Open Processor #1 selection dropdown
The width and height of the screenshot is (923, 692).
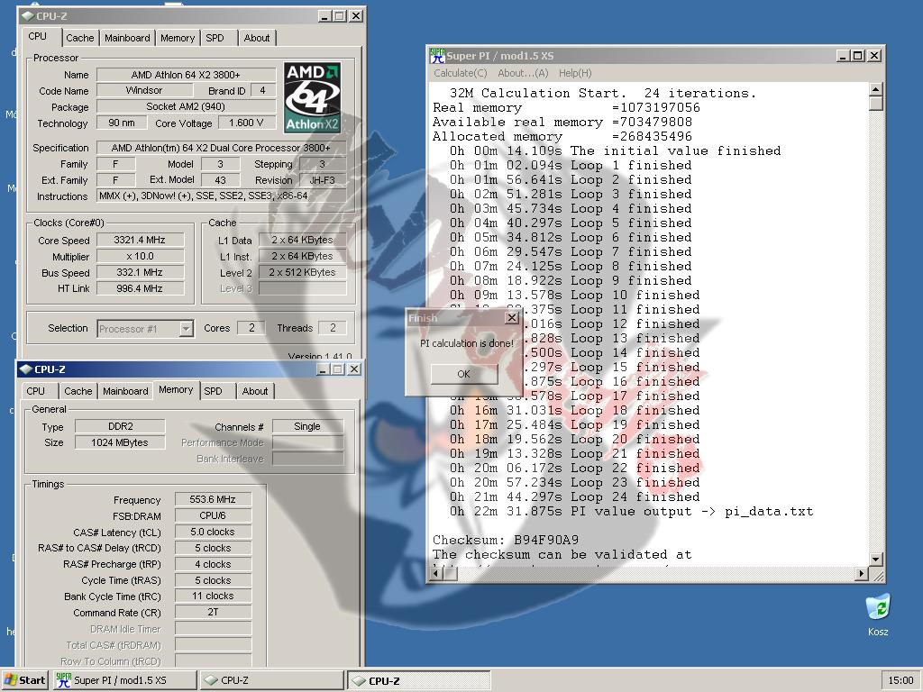(186, 328)
